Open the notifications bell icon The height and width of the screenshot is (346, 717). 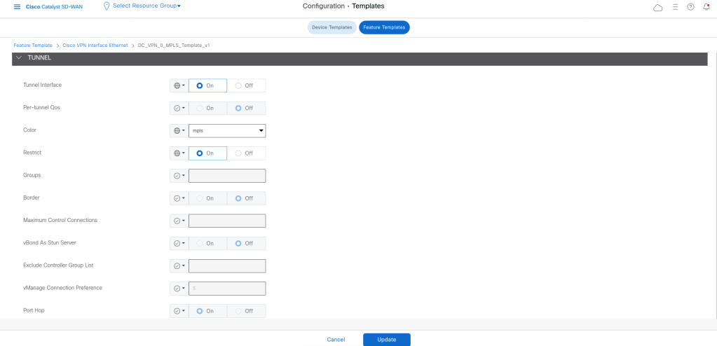(706, 7)
